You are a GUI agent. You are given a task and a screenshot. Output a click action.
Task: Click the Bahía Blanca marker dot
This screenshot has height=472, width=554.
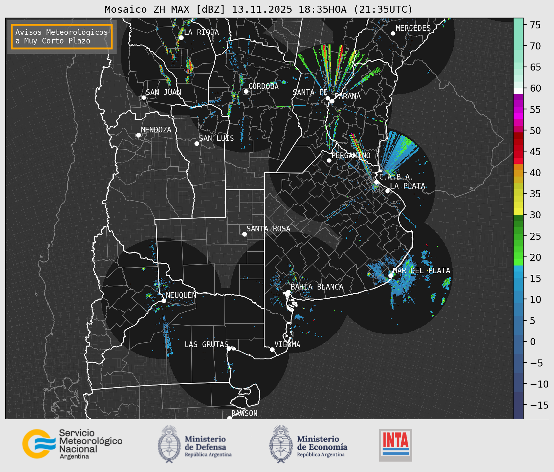pyautogui.click(x=288, y=292)
